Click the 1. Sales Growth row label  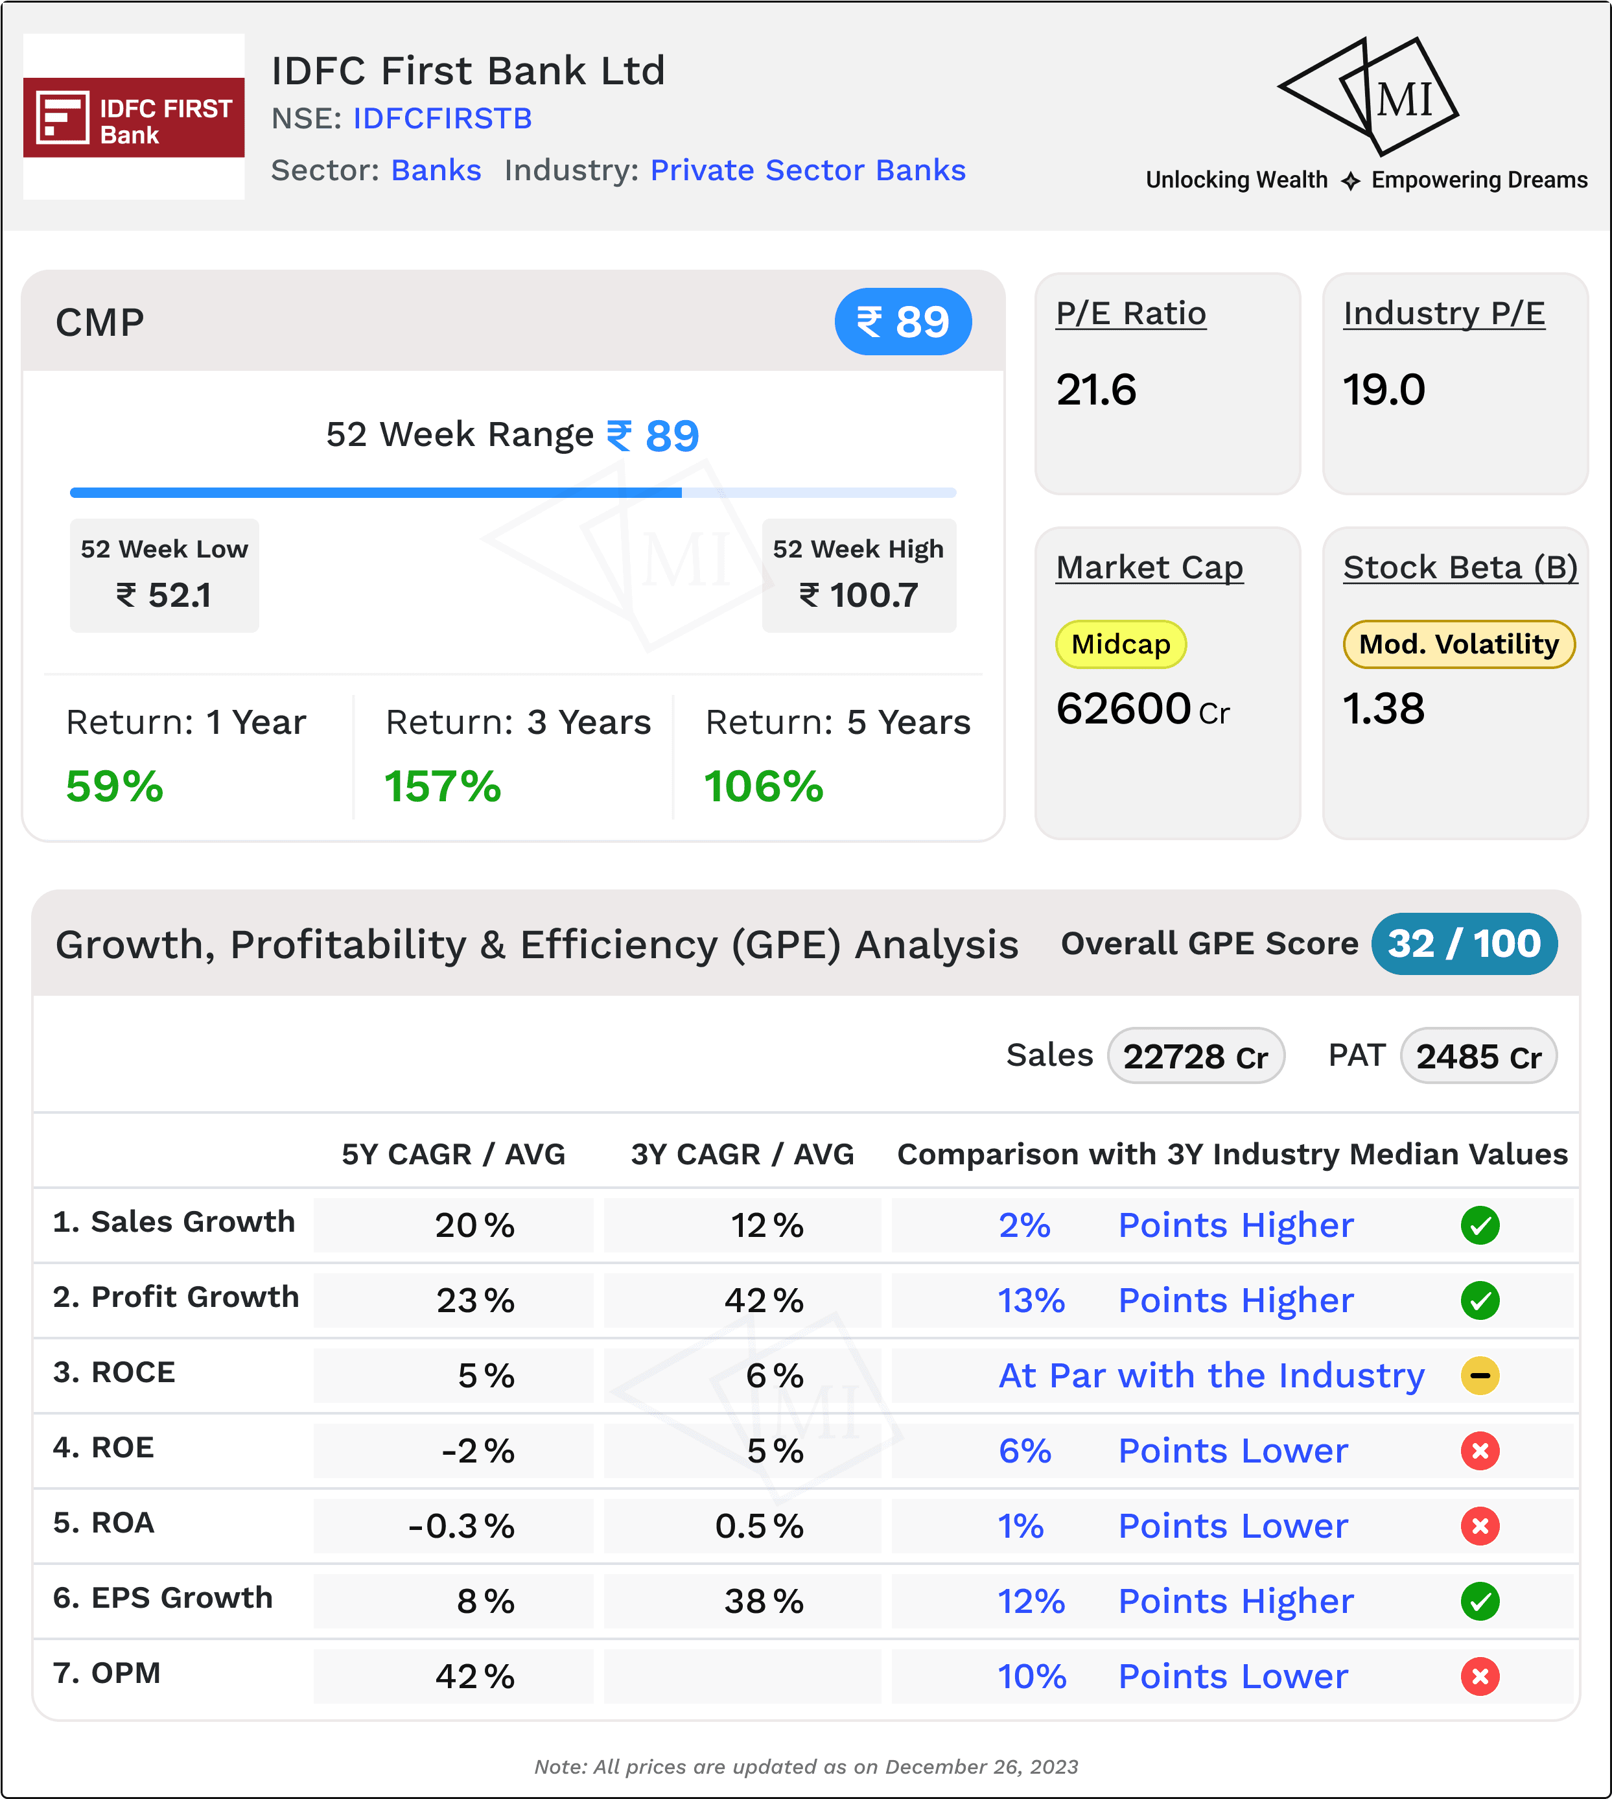coord(174,1221)
